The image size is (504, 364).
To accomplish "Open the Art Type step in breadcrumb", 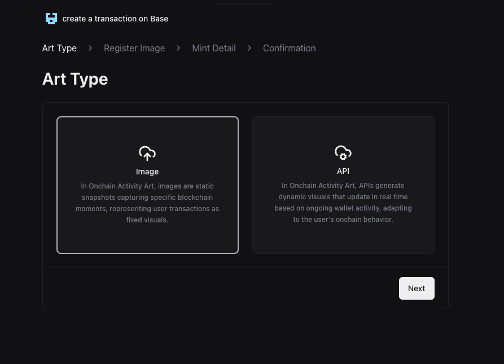I will coord(59,49).
